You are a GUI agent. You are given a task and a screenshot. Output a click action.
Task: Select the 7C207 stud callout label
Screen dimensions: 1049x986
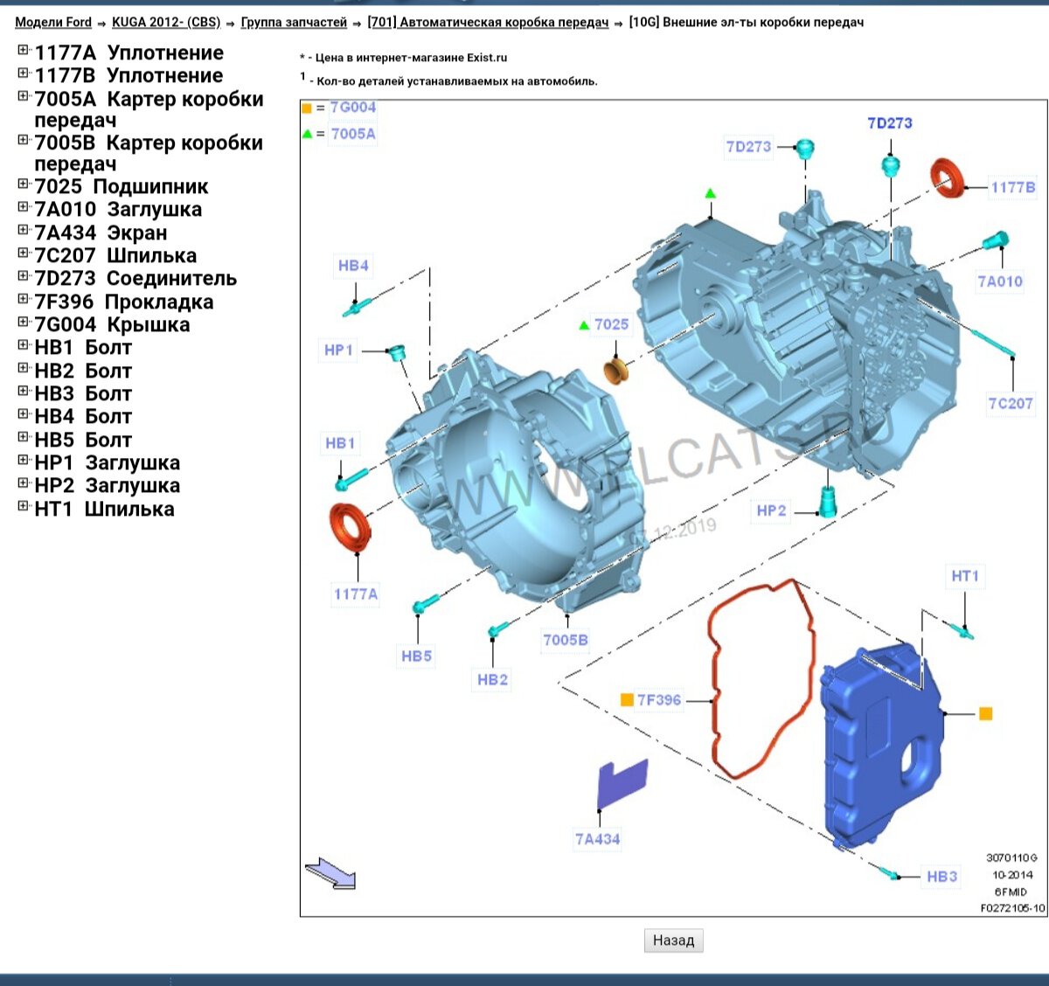1011,403
